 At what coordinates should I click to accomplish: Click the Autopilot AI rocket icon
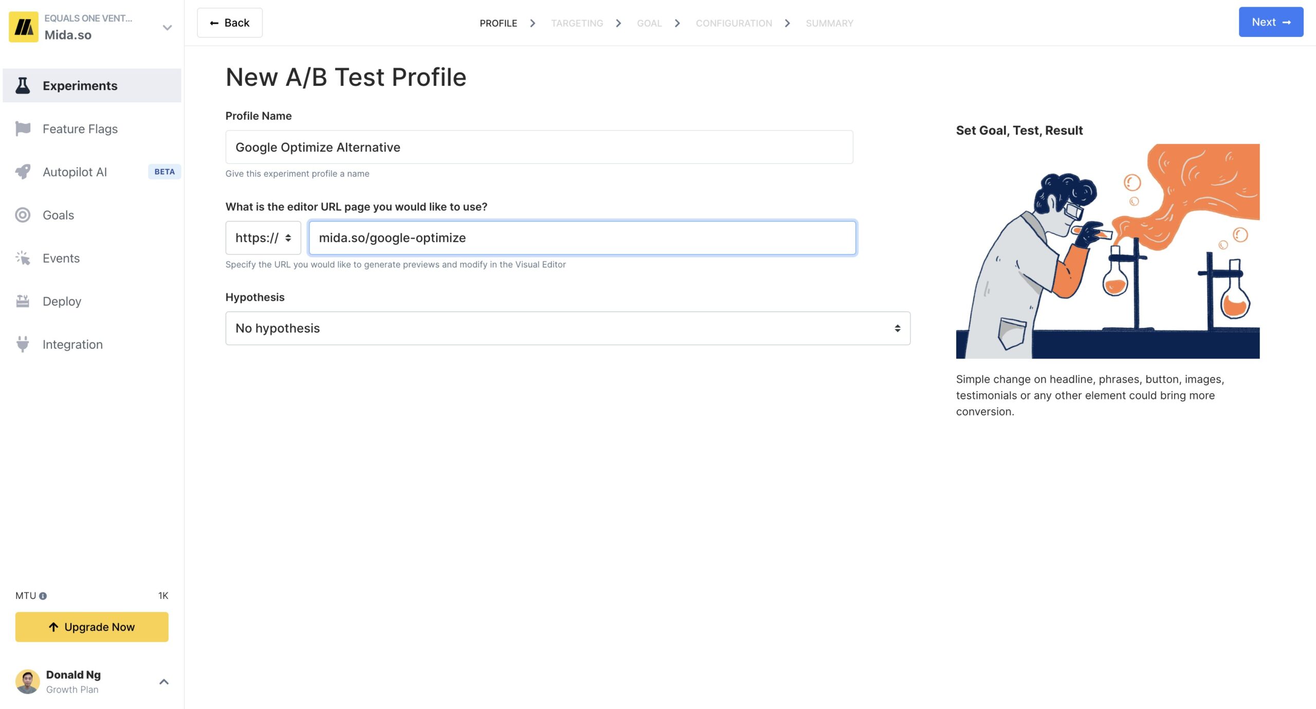point(23,172)
